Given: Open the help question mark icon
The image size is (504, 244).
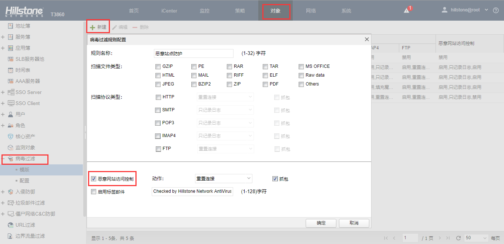Looking at the screenshot, I should pyautogui.click(x=496, y=10).
